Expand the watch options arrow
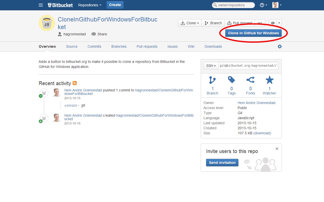The image size is (324, 202). click(279, 23)
